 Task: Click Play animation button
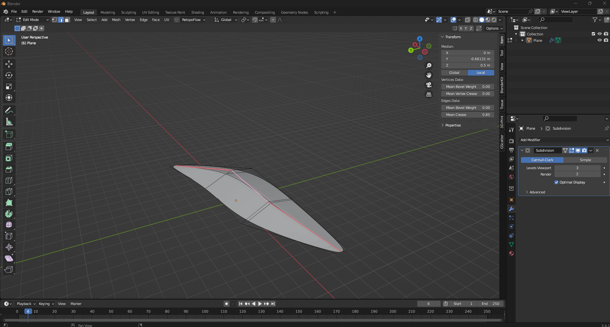pos(260,304)
